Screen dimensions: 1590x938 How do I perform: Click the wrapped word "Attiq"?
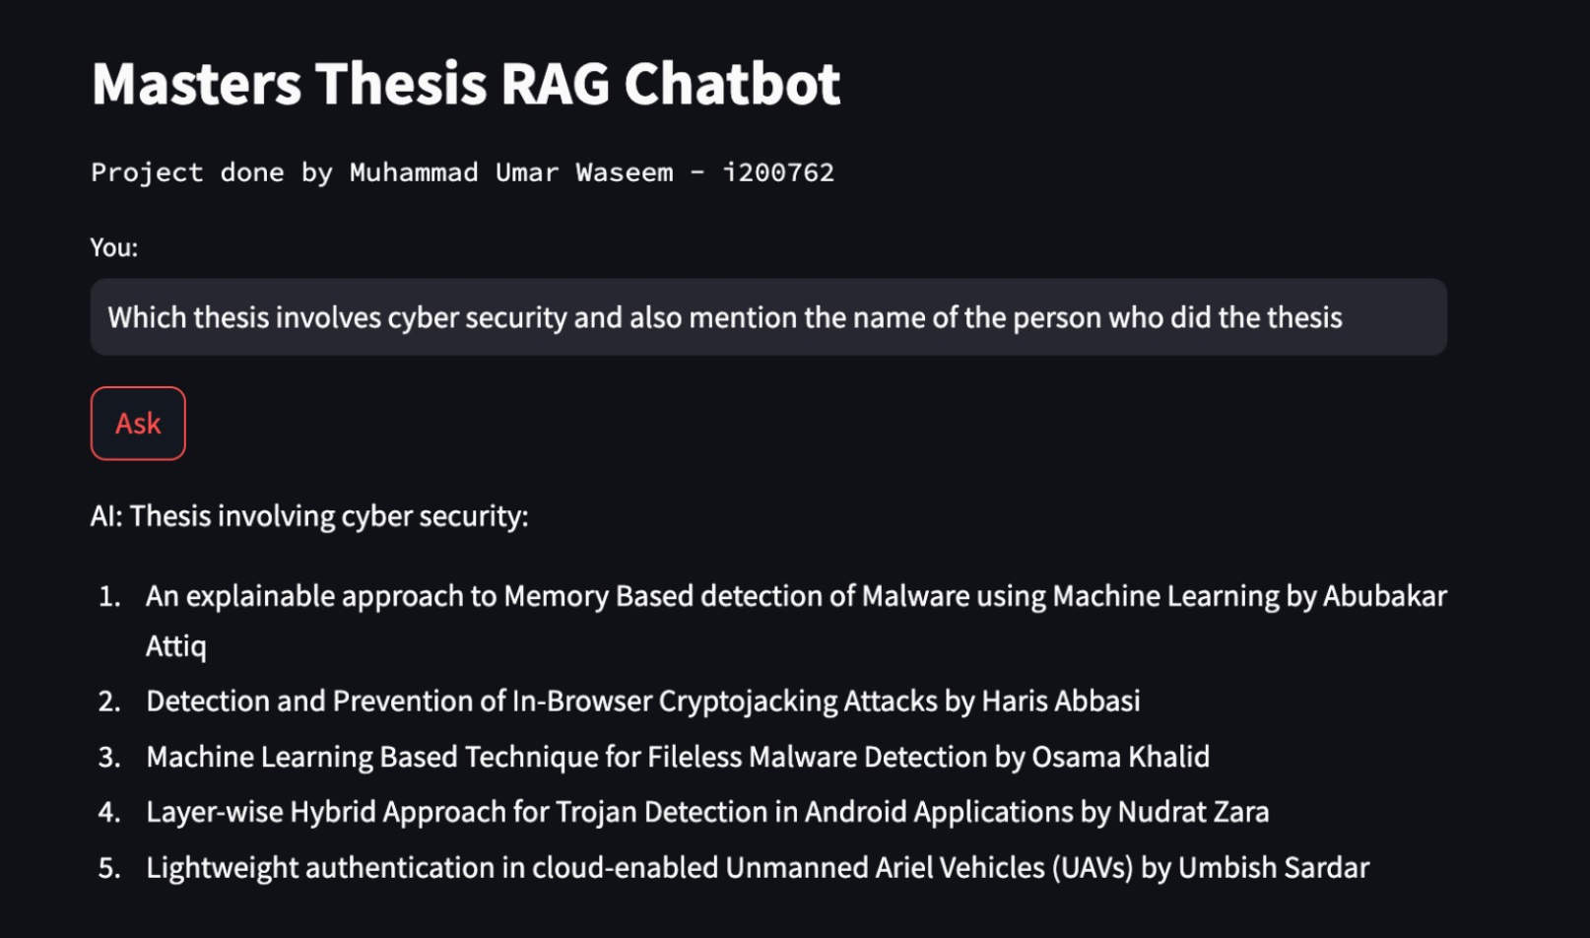tap(176, 646)
